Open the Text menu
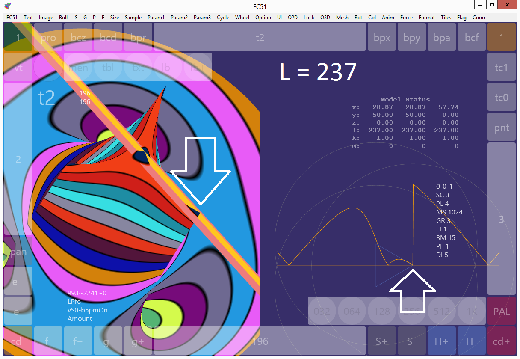 28,18
